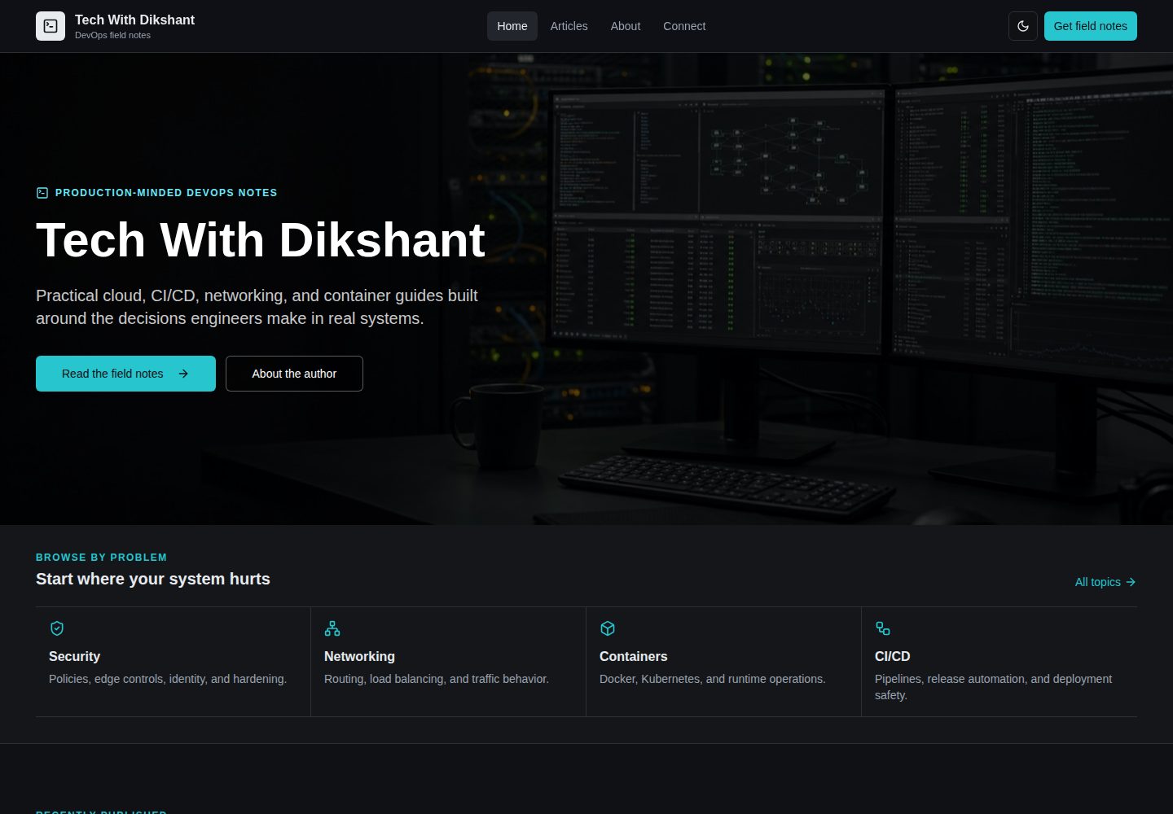Open the Security topic heading
The image size is (1173, 814).
(x=74, y=656)
